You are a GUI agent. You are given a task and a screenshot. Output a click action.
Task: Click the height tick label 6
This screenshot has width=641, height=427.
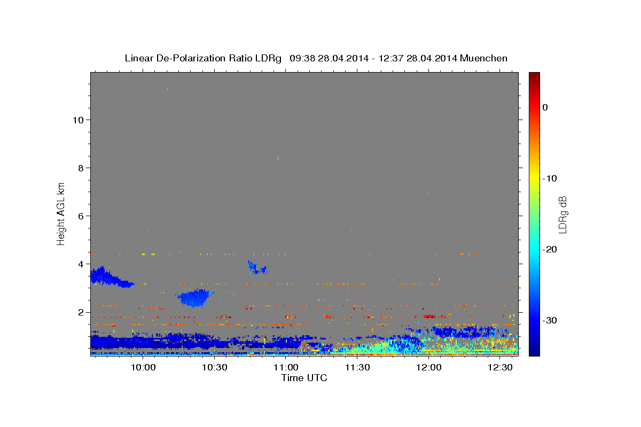click(80, 216)
